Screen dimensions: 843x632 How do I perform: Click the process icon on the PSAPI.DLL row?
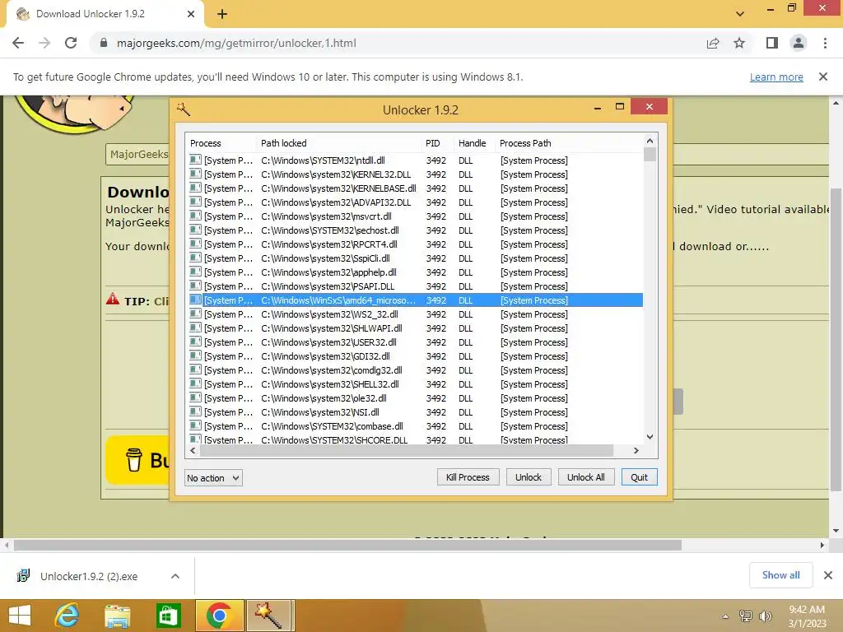tap(195, 286)
